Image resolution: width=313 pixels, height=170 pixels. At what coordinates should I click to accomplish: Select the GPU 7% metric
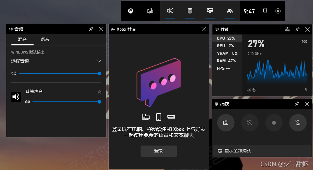coord(227,46)
